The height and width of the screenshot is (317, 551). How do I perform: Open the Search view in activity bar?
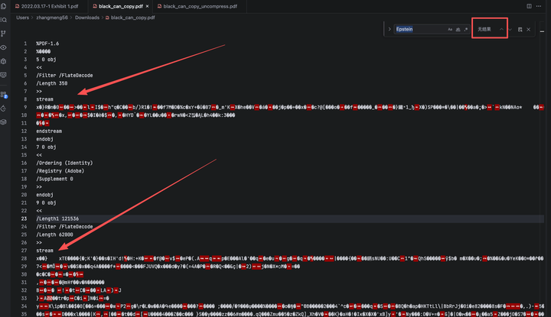5,20
